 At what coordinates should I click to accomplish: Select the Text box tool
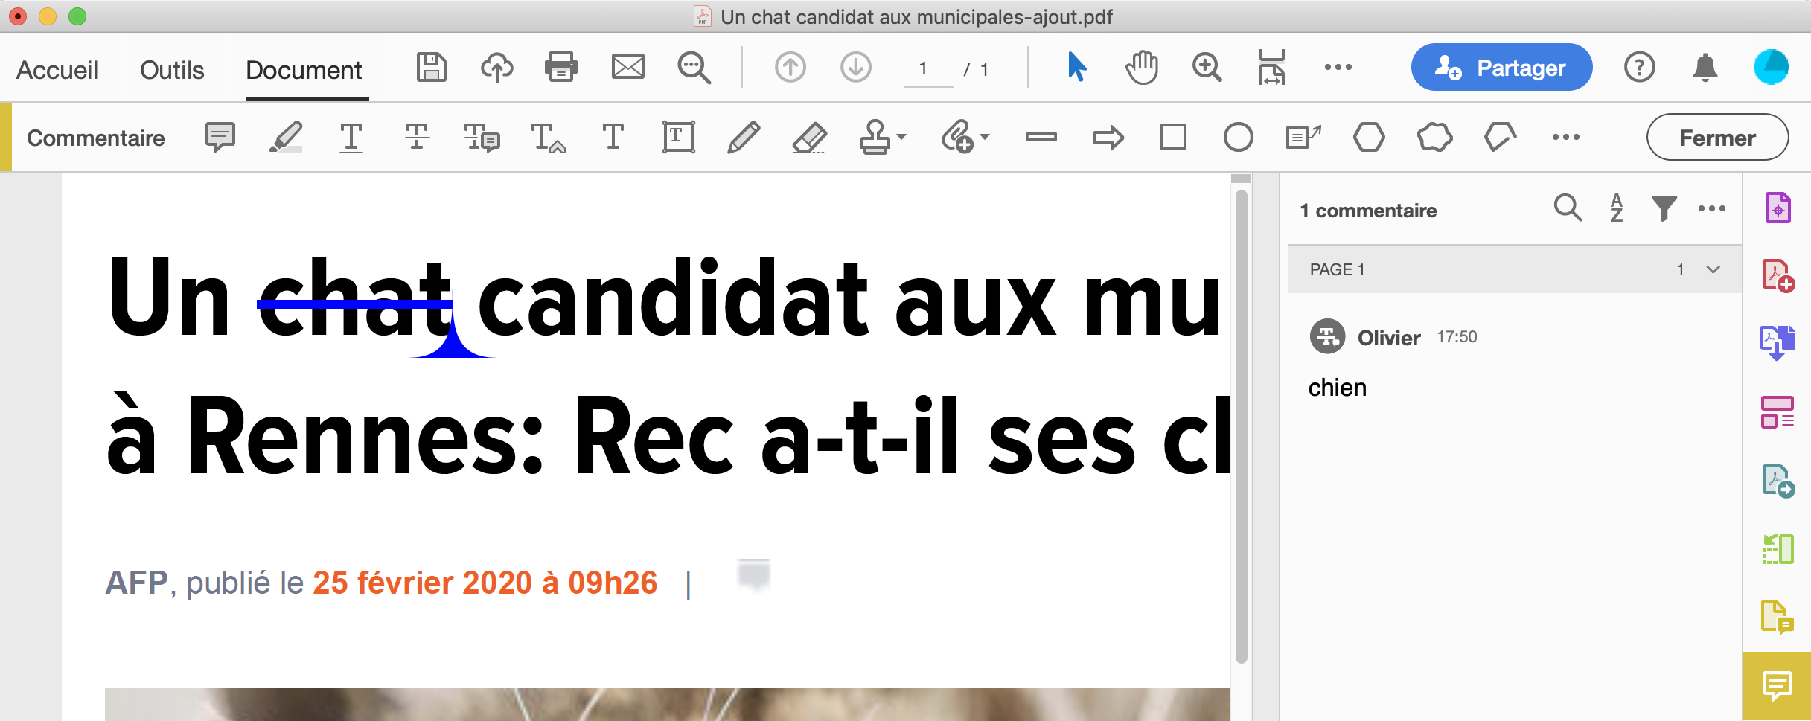click(679, 138)
